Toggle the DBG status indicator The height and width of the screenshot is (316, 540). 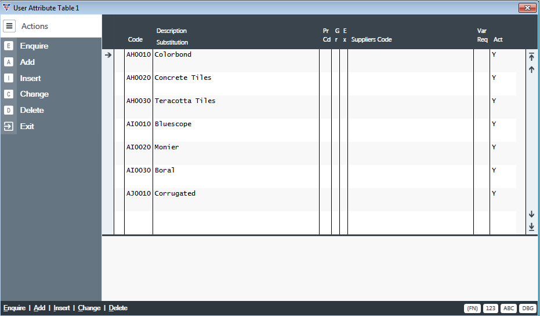tap(527, 308)
